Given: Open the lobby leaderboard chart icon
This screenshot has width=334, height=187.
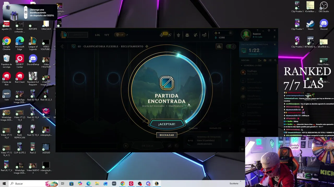Looking at the screenshot, I should click(x=219, y=46).
